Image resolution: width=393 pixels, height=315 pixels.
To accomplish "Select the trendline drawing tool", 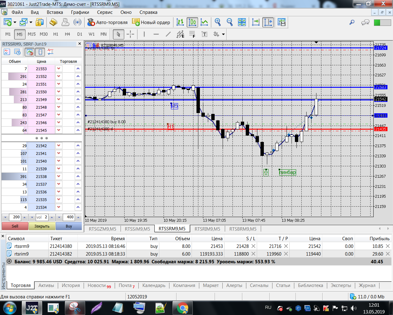I will (x=168, y=34).
